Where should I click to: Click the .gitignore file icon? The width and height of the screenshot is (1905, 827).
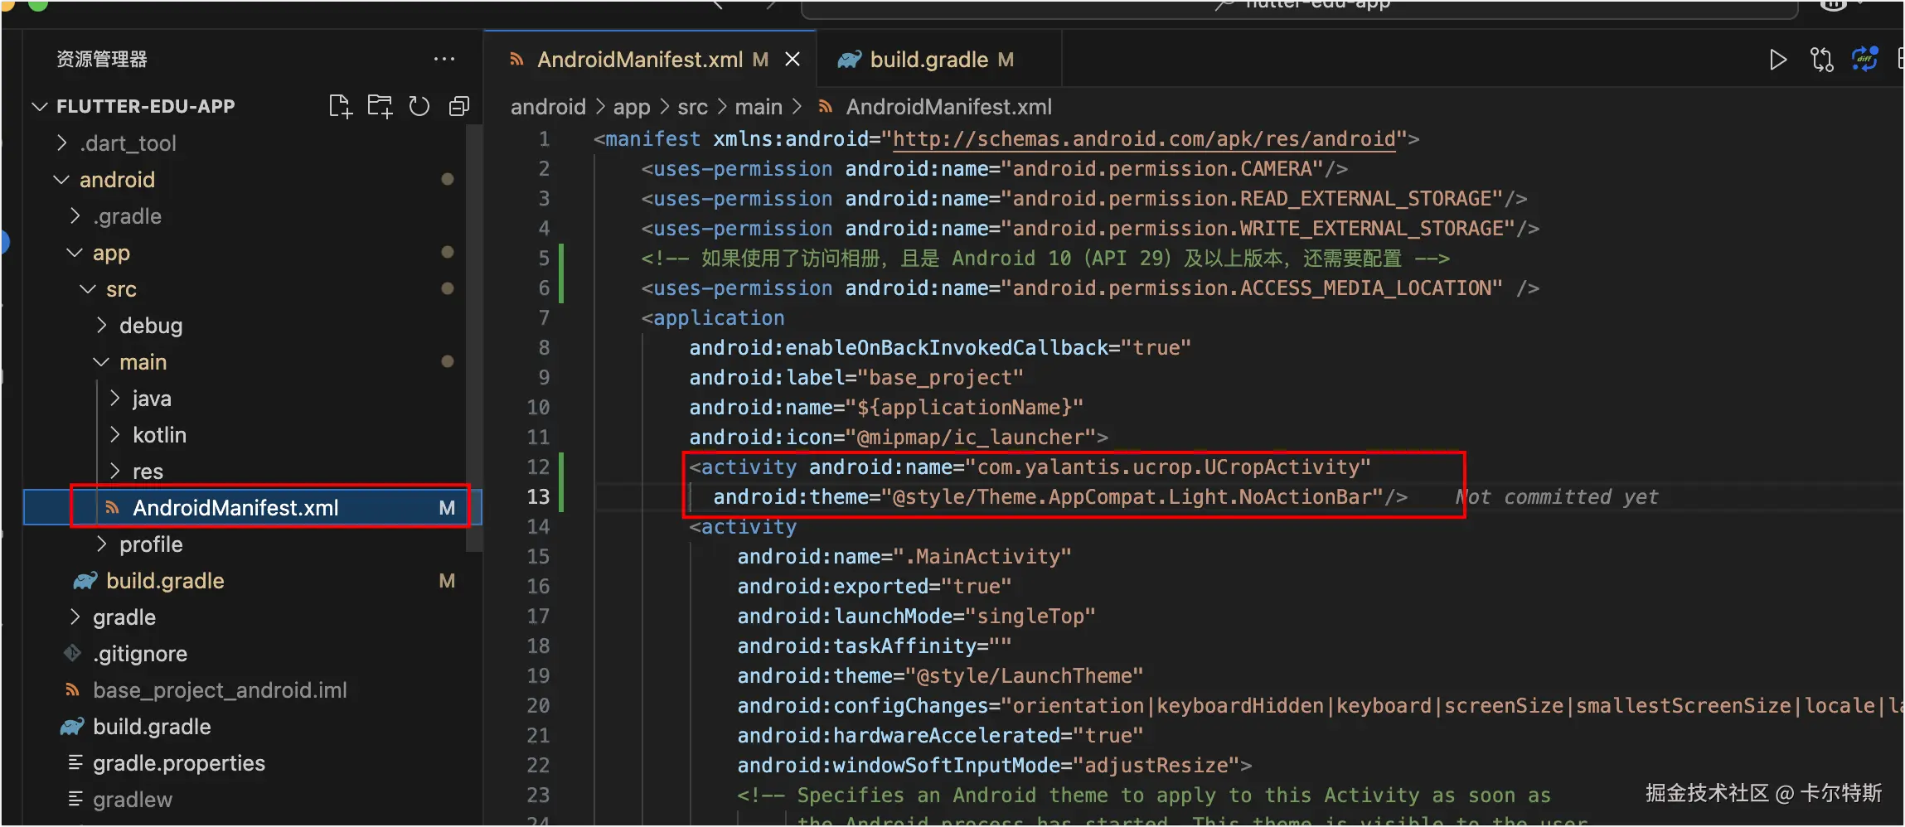click(73, 653)
